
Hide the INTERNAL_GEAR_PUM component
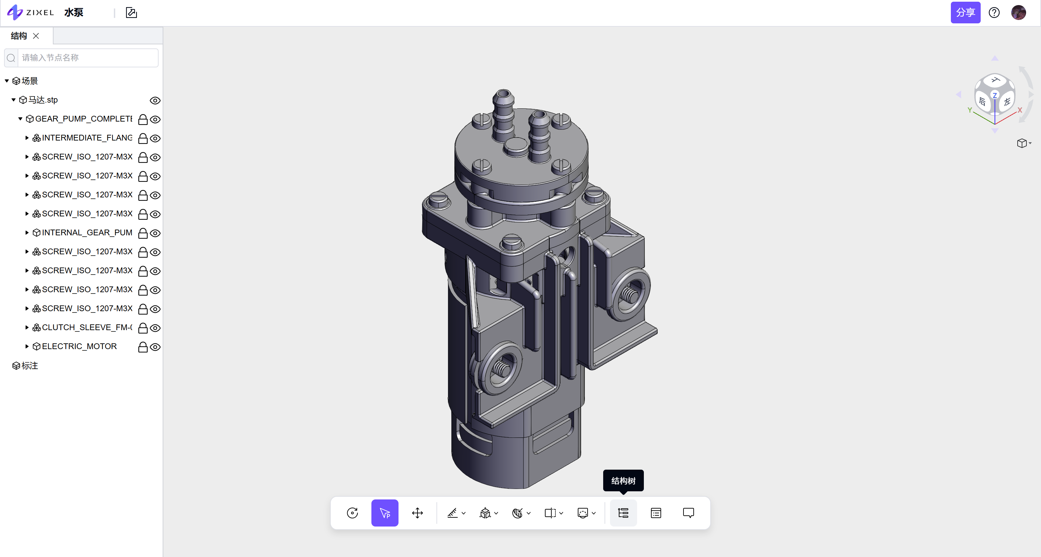(x=155, y=233)
